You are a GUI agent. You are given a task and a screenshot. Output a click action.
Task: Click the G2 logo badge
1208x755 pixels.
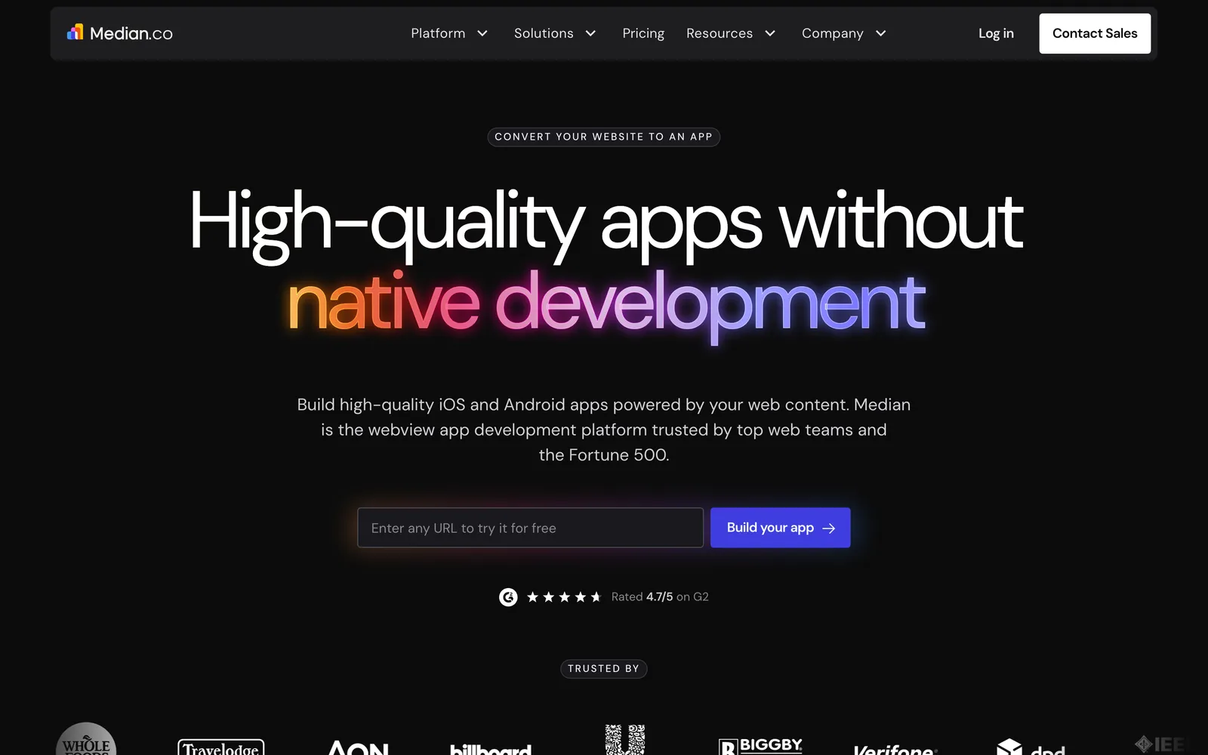(x=508, y=597)
